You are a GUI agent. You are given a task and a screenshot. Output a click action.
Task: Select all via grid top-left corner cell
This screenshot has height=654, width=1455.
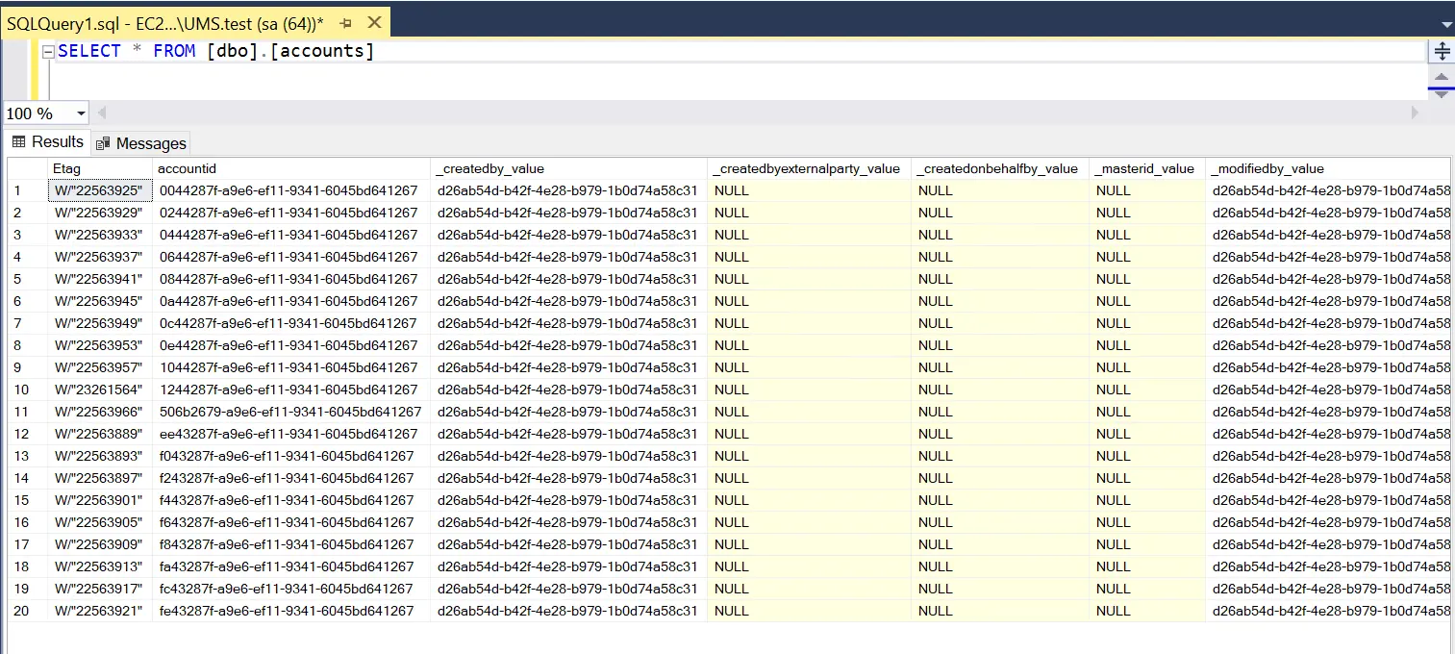point(26,168)
